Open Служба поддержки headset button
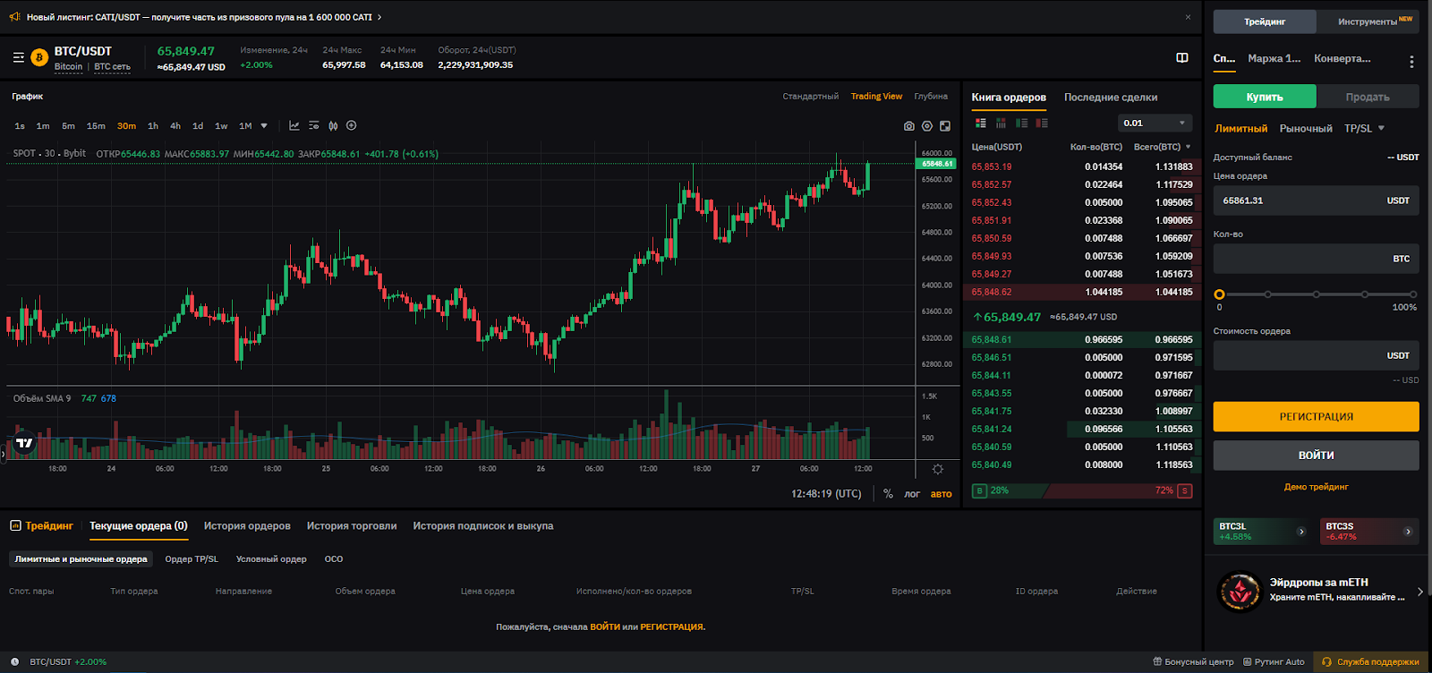This screenshot has height=673, width=1432. coord(1371,662)
